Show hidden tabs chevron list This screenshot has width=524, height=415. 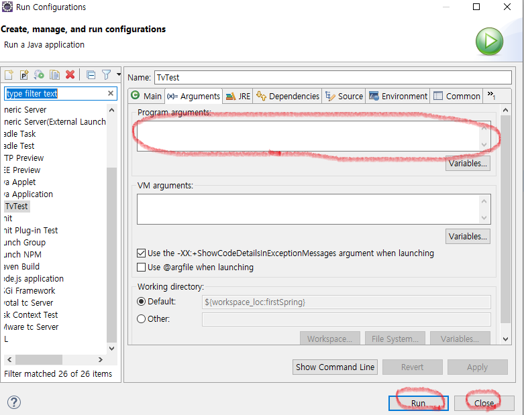click(x=491, y=95)
